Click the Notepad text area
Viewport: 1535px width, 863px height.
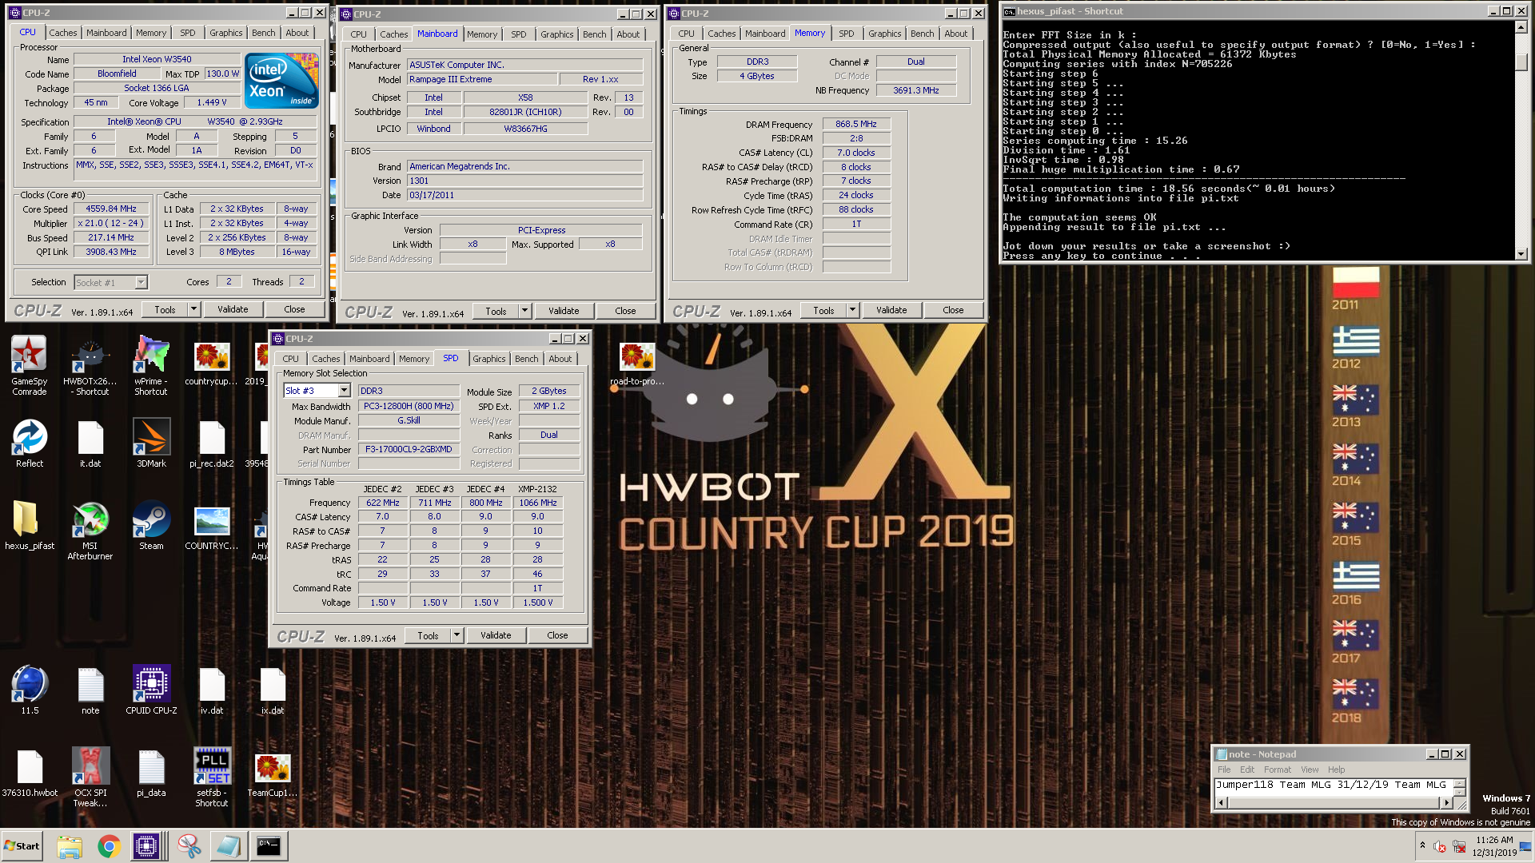(x=1333, y=786)
